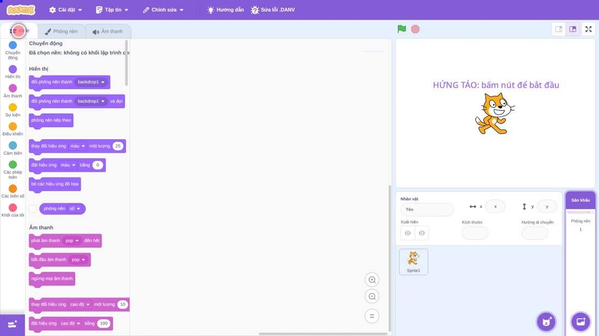The width and height of the screenshot is (599, 336).
Task: Click the Scratch logo
Action: [x=21, y=10]
